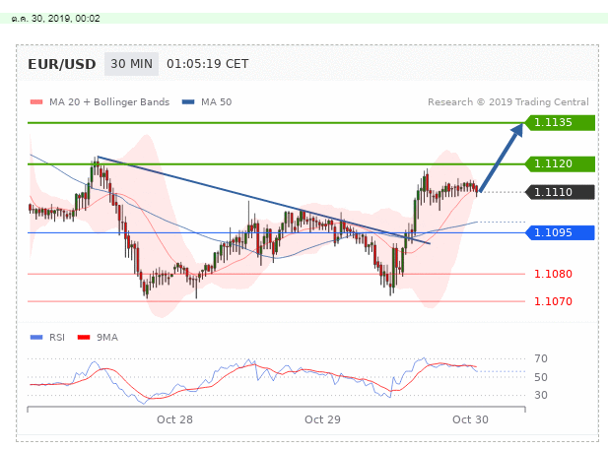608x449 pixels.
Task: Click the EUR/USD pair title
Action: [62, 64]
